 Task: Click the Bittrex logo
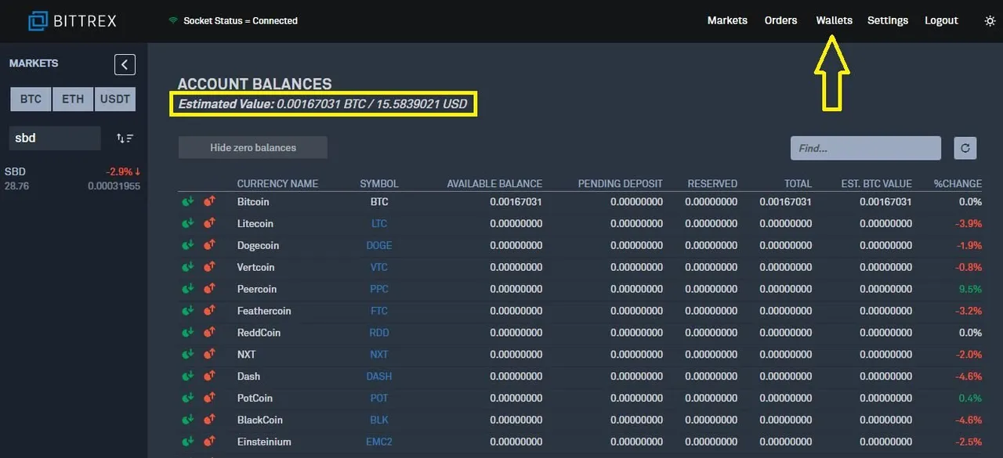click(72, 20)
